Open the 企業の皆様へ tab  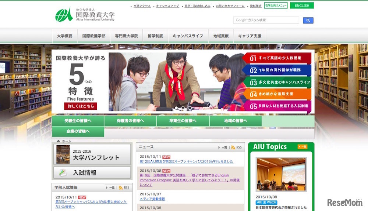(78, 131)
